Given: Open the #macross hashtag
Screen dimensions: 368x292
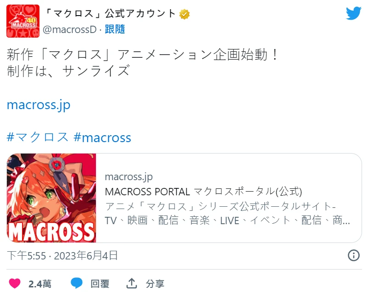Looking at the screenshot, I should [102, 138].
